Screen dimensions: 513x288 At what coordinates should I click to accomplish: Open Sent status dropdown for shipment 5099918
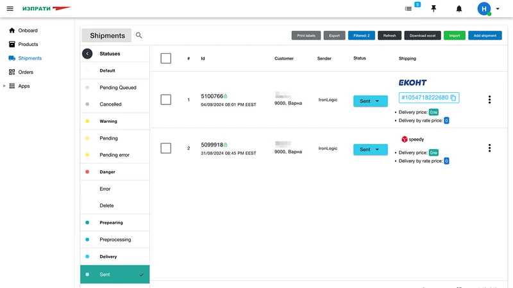[x=371, y=150]
